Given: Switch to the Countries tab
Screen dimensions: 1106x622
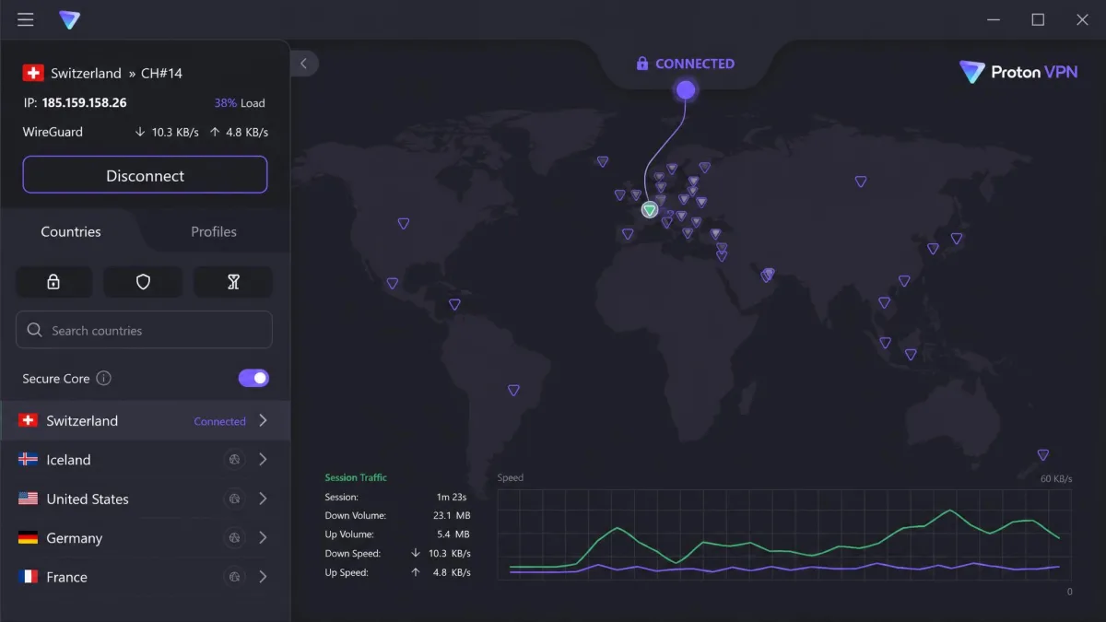Looking at the screenshot, I should tap(71, 231).
